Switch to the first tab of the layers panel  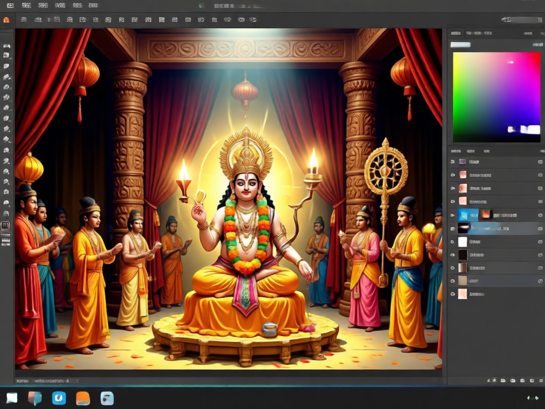456,151
